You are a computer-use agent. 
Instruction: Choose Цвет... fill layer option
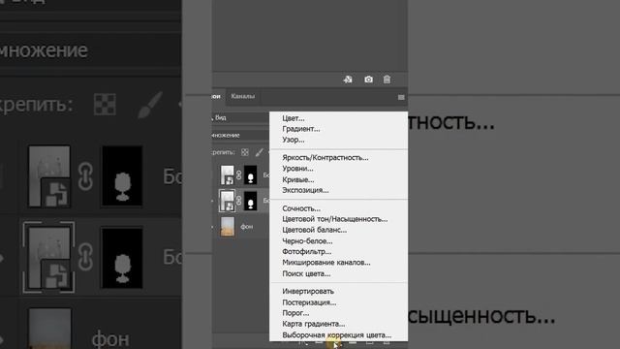click(x=293, y=118)
